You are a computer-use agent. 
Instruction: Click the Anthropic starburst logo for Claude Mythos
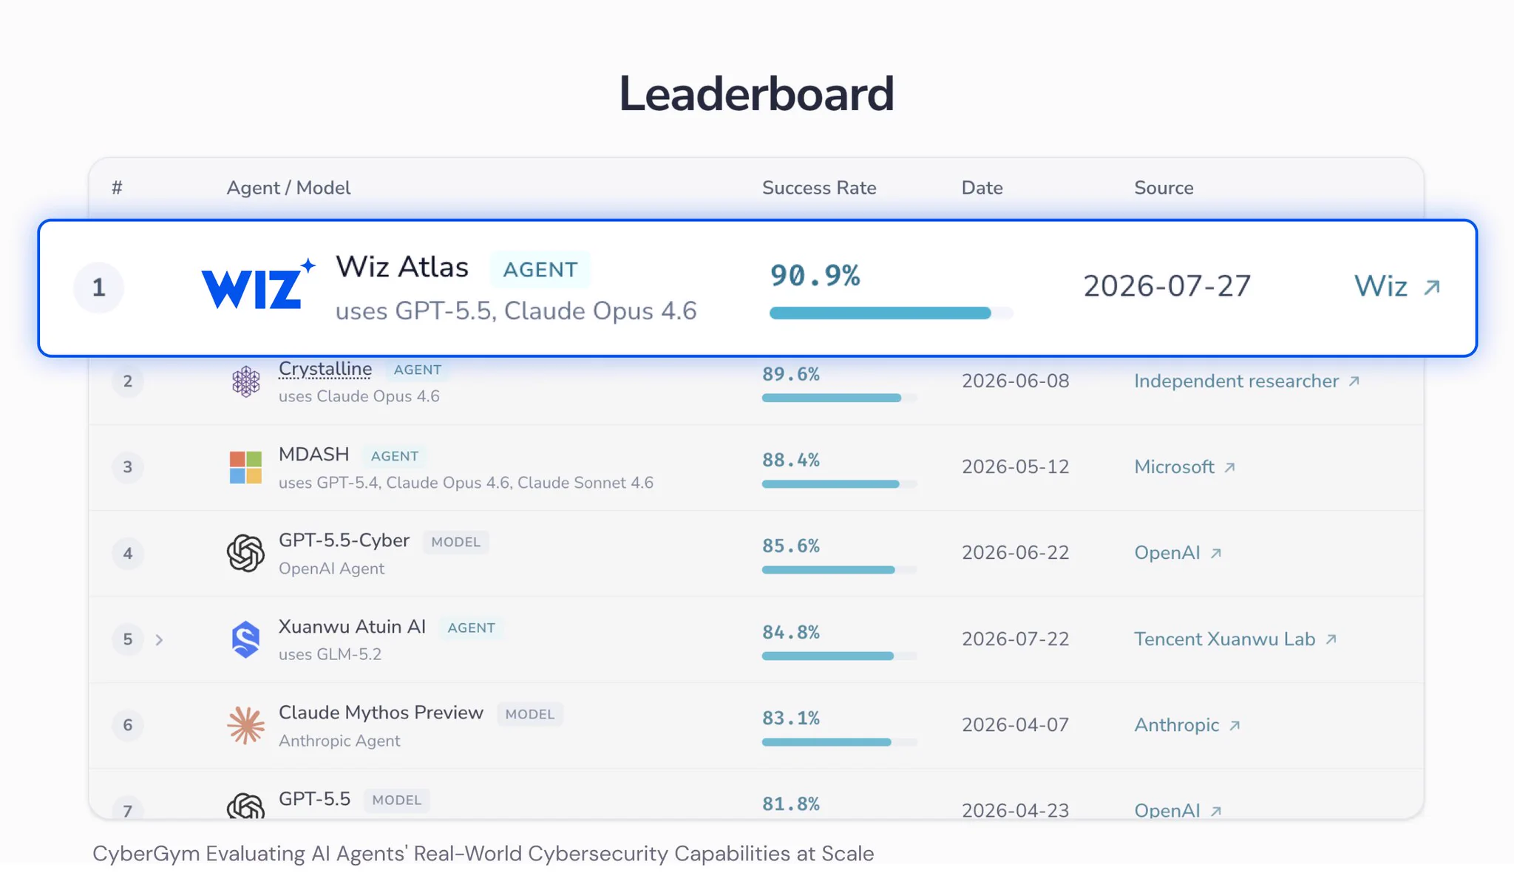pyautogui.click(x=246, y=725)
